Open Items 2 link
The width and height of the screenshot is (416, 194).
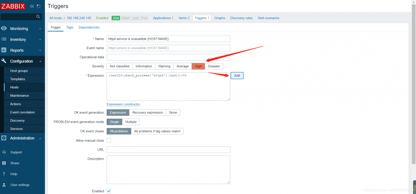tap(184, 18)
